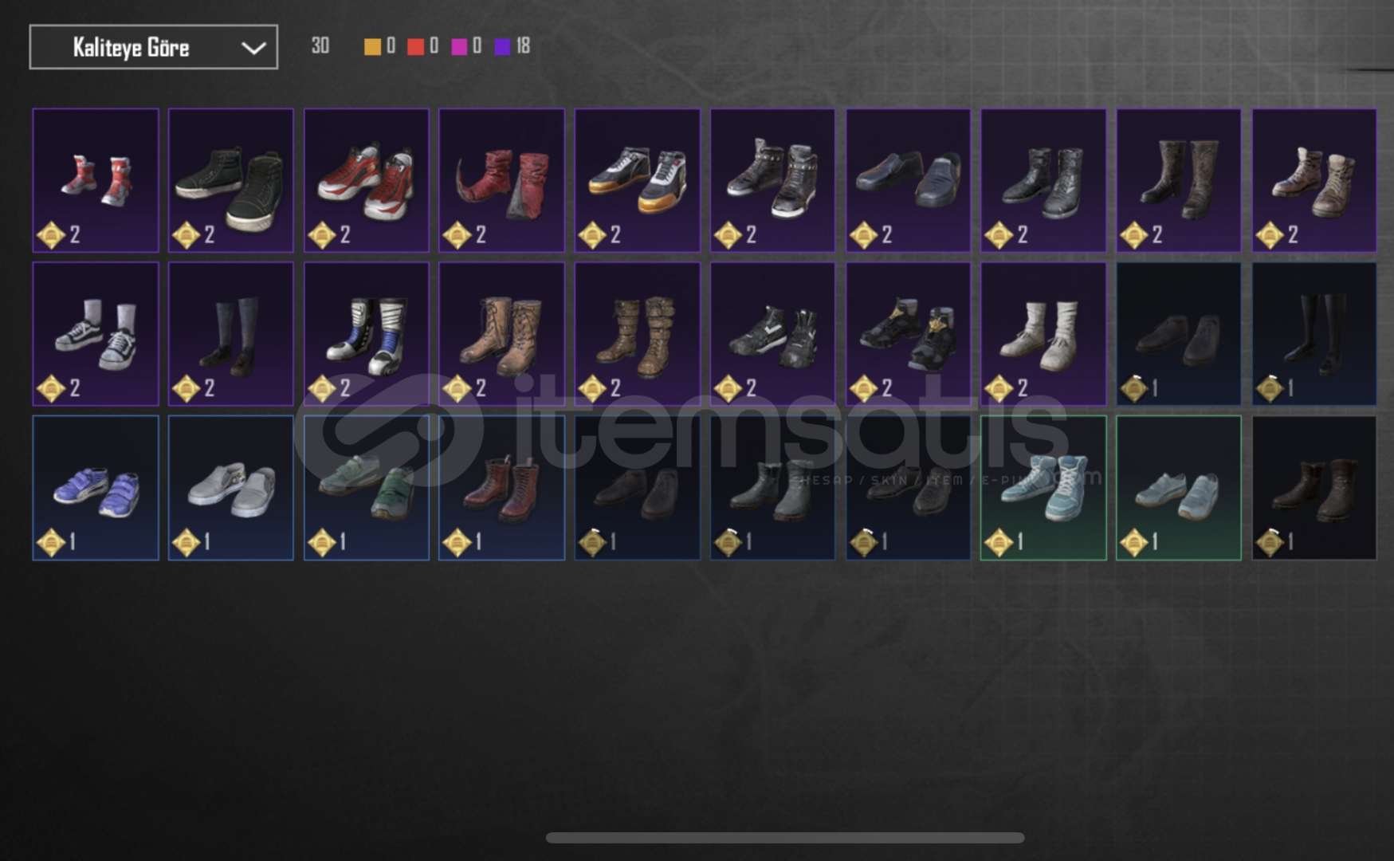This screenshot has height=861, width=1394.
Task: Select the black high-top sneakers item
Action: pyautogui.click(x=231, y=180)
